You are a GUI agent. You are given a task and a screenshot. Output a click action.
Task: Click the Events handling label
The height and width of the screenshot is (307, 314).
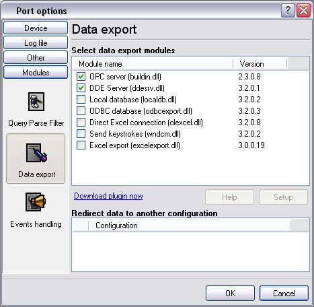point(36,224)
